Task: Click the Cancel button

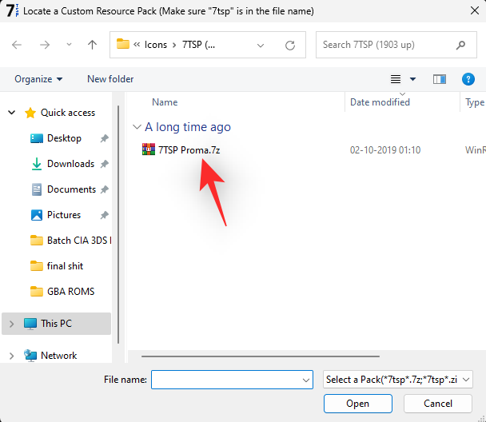Action: coord(438,404)
